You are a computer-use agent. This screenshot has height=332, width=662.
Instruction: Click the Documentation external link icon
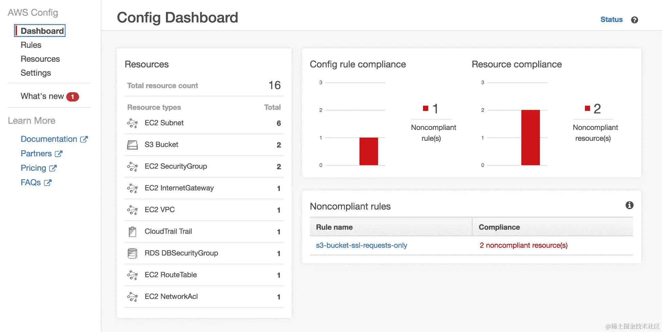pyautogui.click(x=84, y=139)
